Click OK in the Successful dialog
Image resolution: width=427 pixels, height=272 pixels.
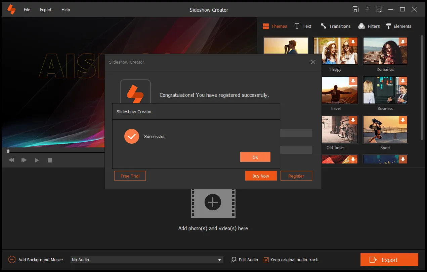(x=255, y=157)
